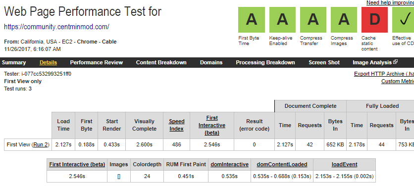Viewport: 414px width, 186px height.
Task: Click the Tester i-077cc532993251ff0 text
Action: (x=38, y=74)
